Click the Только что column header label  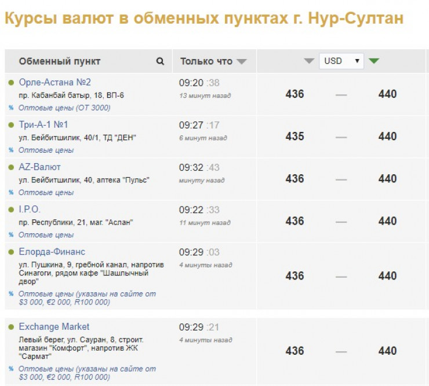206,61
